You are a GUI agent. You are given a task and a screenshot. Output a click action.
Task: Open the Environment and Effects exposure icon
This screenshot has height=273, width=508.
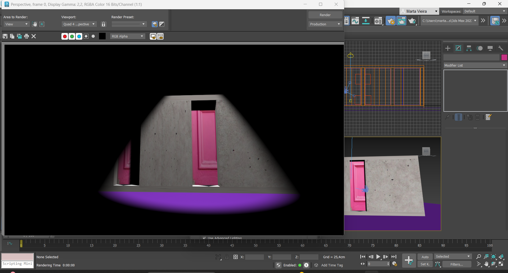coord(162,24)
